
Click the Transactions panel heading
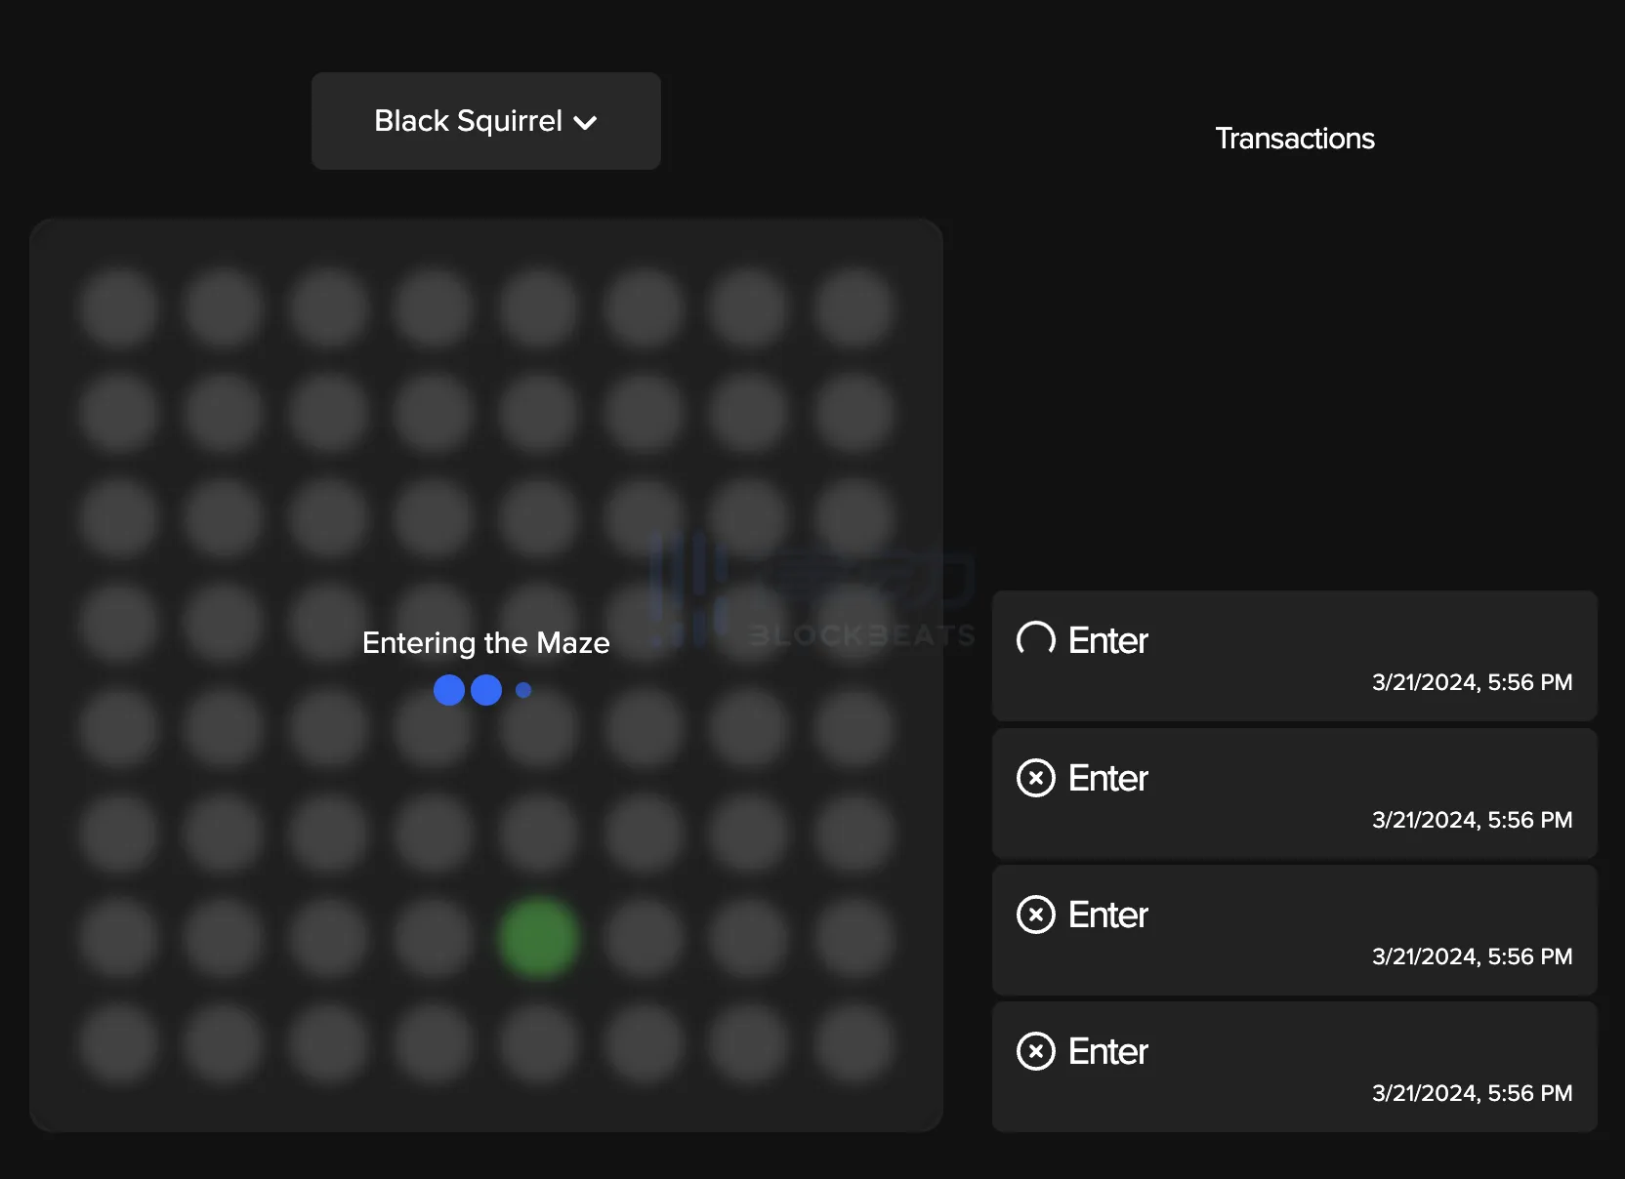(x=1294, y=139)
